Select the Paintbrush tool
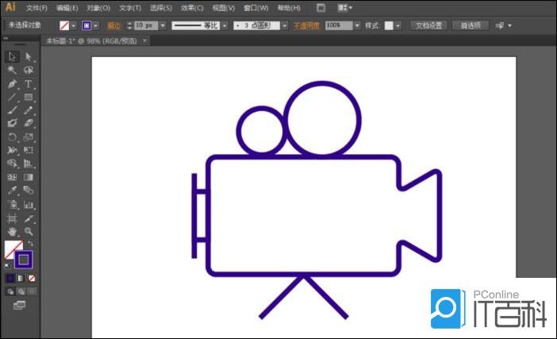Screen dimensions: 557x339 tap(12, 110)
